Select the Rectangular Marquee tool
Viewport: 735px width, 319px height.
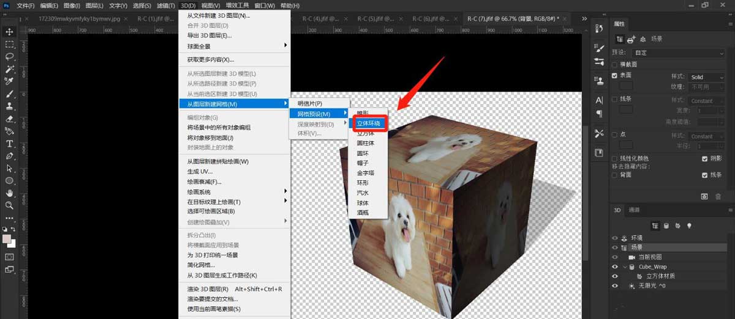pos(10,45)
